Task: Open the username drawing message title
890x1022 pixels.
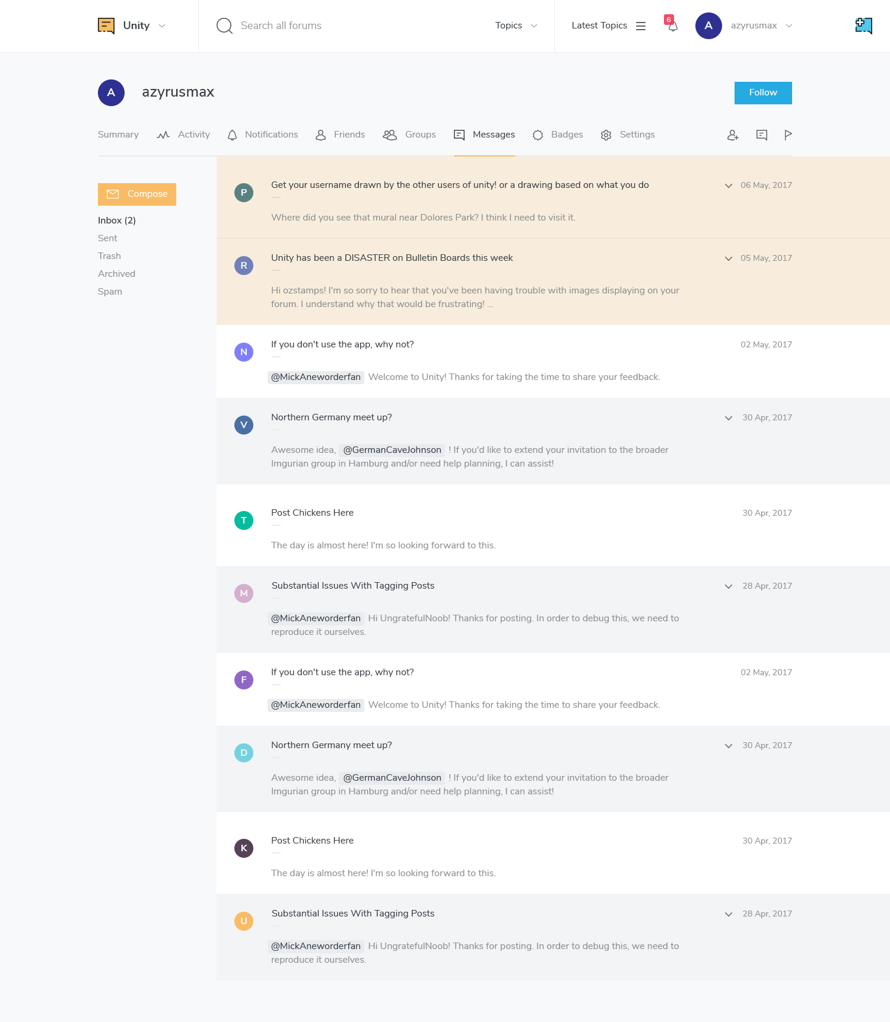Action: tap(460, 185)
